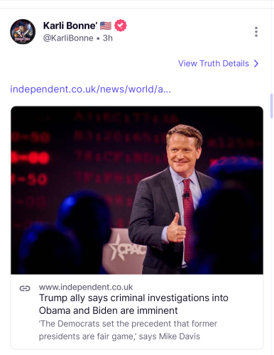Screen dimensions: 274x355
Task: Open headline about Obama and Biden investigations
Action: click(133, 304)
